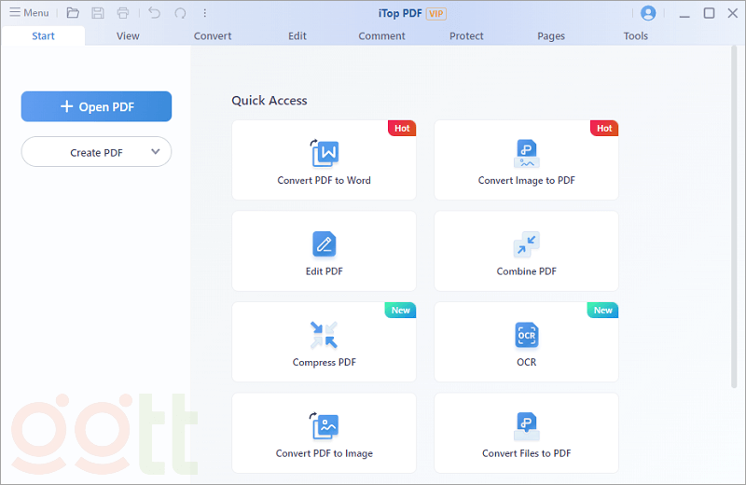
Task: Click the Edit PDF card
Action: click(x=325, y=251)
